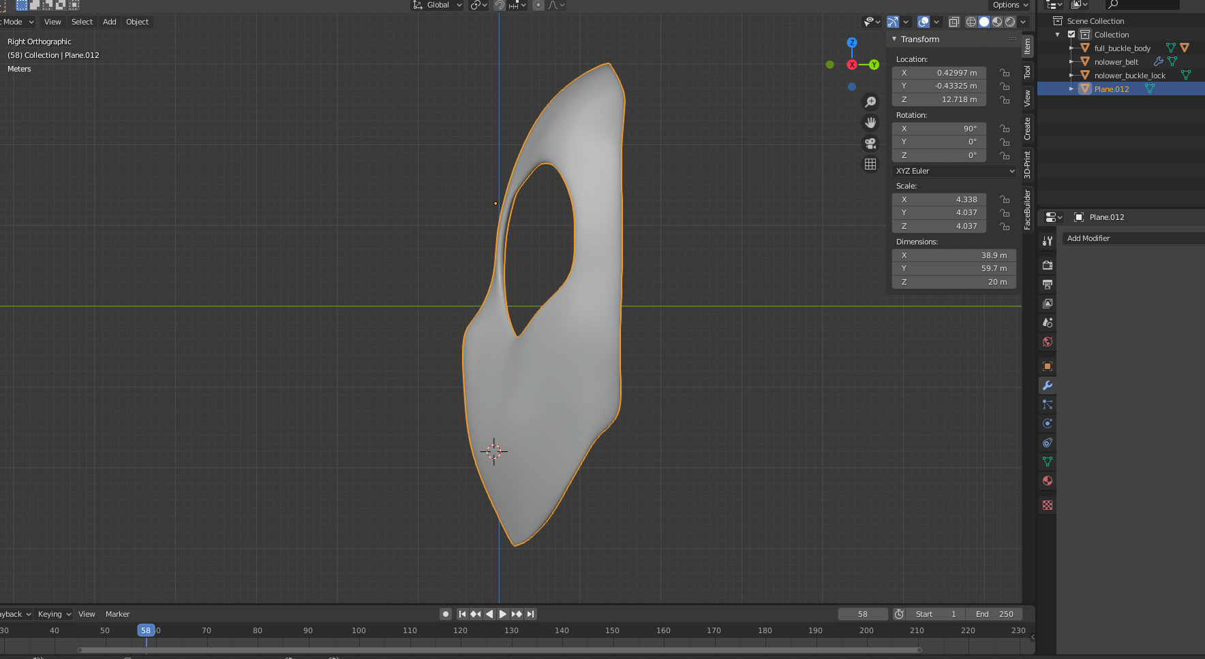
Task: Open the Render Properties camera icon
Action: (1048, 265)
